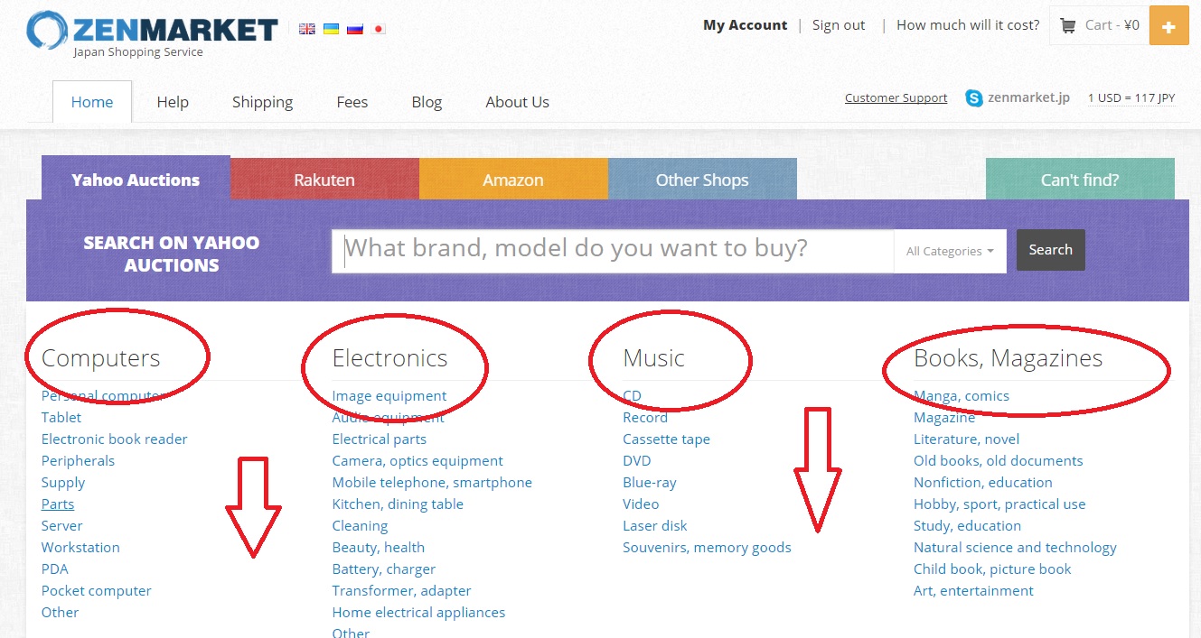Open Child book, picture book category
This screenshot has width=1201, height=638.
point(992,569)
